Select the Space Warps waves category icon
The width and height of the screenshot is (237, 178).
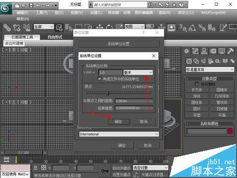coord(225,61)
